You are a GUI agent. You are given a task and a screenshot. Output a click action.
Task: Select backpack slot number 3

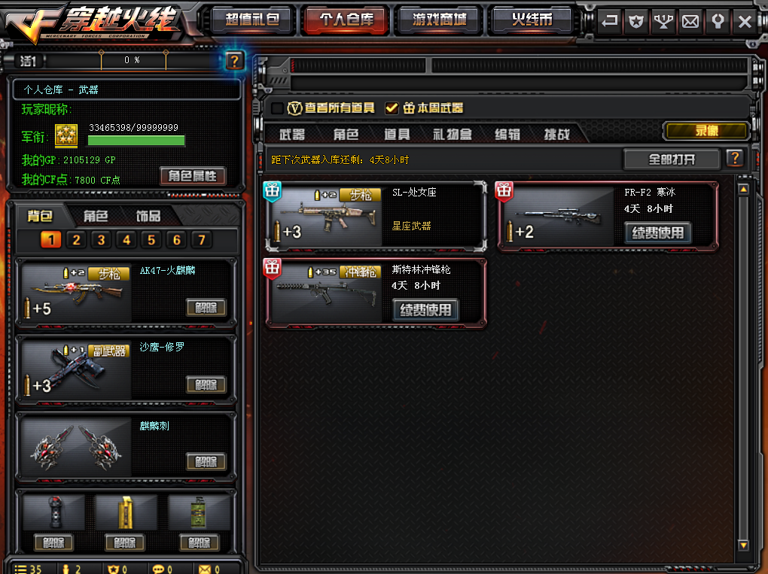(102, 240)
